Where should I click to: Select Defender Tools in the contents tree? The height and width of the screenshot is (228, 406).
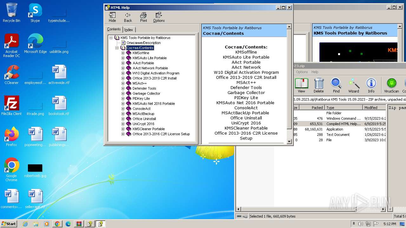(x=144, y=88)
